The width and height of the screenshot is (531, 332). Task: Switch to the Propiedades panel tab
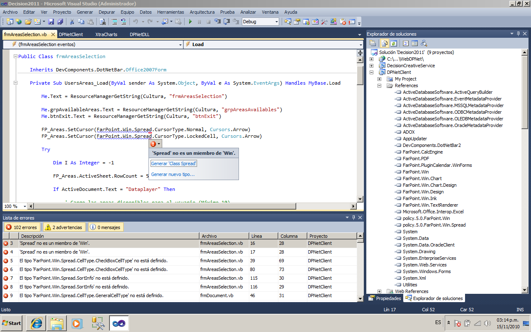385,298
